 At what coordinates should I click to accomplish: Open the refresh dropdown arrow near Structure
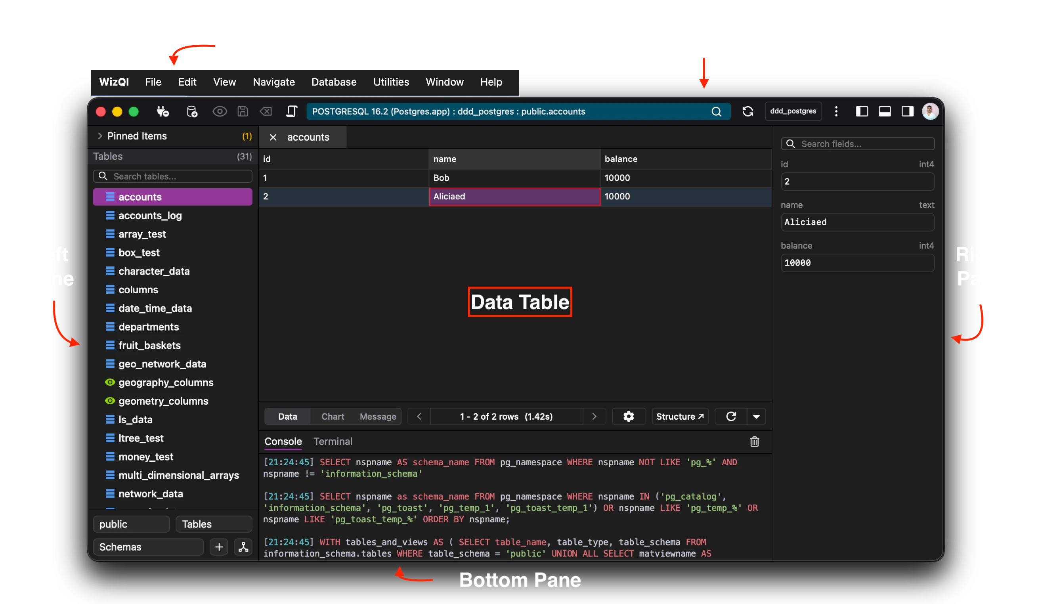click(x=757, y=416)
